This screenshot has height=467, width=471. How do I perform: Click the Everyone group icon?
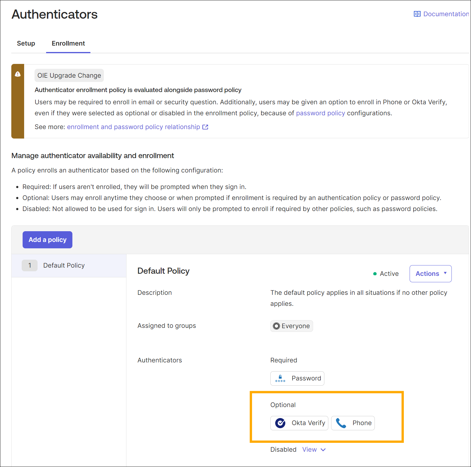tap(276, 326)
